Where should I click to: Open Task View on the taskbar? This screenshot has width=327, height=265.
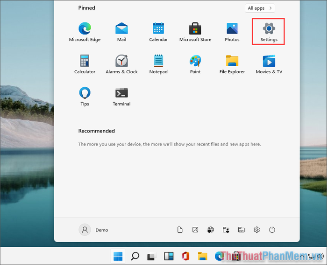(152, 256)
